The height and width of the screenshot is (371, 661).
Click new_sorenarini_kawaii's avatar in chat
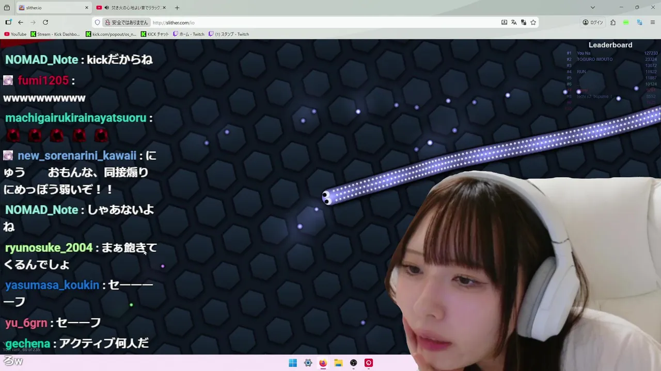coord(8,156)
